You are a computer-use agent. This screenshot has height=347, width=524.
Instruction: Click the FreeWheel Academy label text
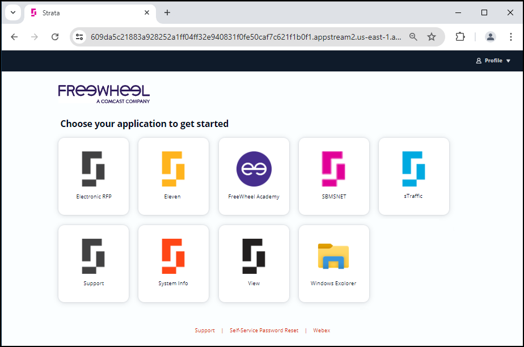(x=254, y=196)
